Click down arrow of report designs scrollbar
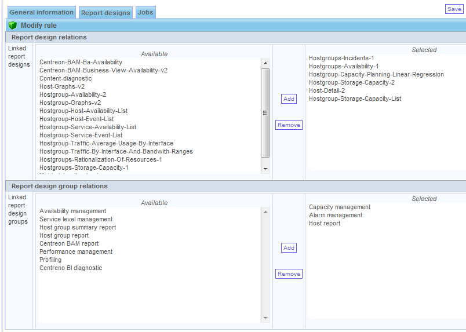 265,169
